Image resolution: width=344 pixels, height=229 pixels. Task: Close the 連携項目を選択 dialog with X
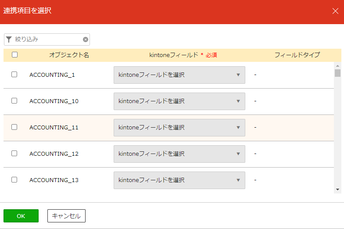click(x=335, y=11)
